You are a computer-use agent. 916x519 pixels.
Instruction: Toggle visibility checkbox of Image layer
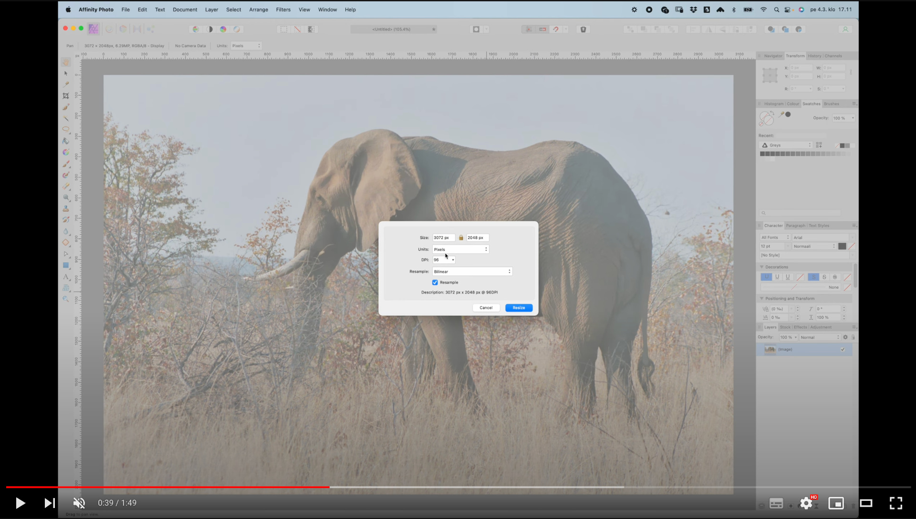tap(843, 350)
